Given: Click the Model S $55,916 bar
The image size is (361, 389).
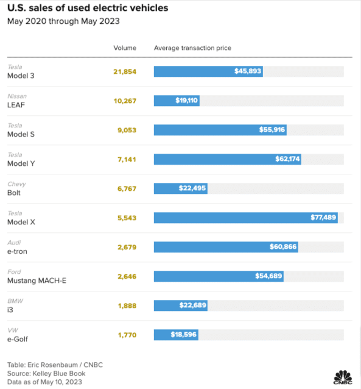Looking at the screenshot, I should point(220,130).
